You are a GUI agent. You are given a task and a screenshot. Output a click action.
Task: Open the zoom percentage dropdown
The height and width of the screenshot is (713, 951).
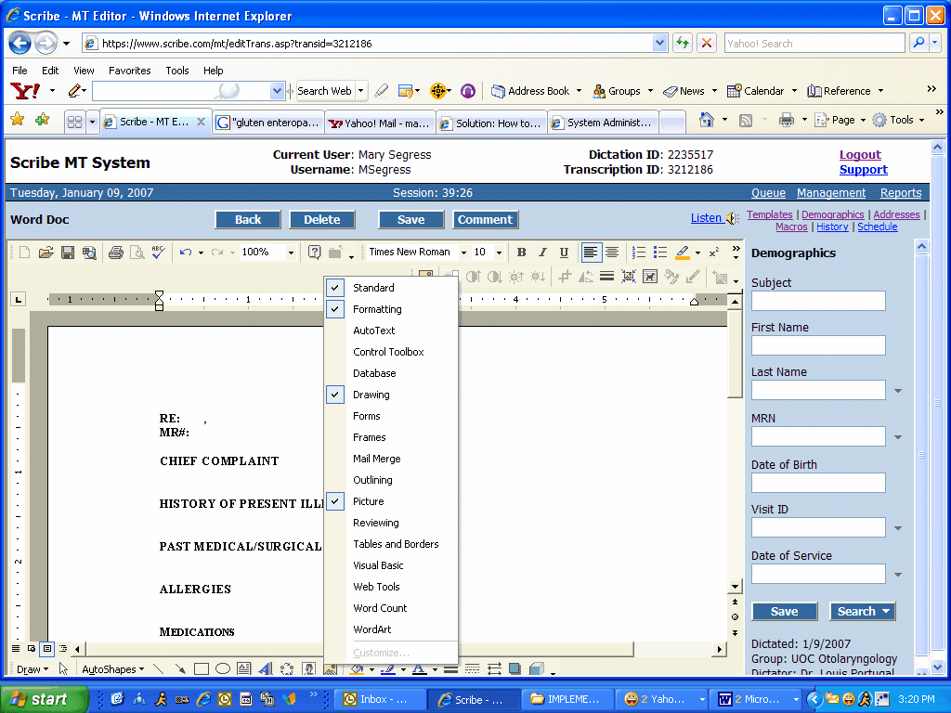(291, 253)
